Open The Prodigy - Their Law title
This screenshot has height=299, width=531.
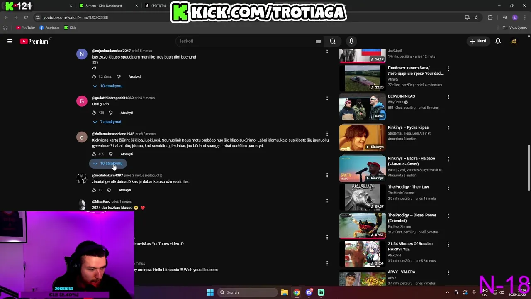(x=408, y=187)
